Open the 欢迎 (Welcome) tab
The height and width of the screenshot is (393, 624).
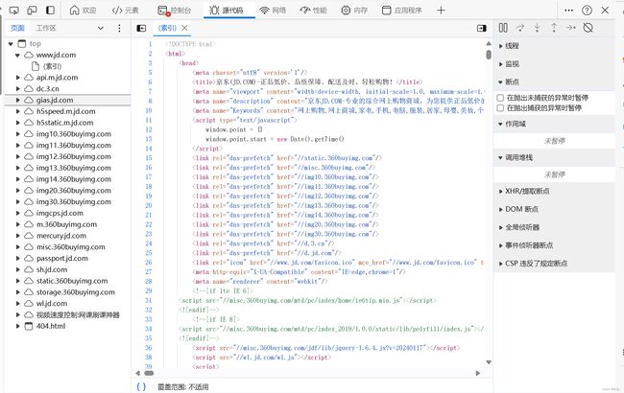click(x=83, y=11)
